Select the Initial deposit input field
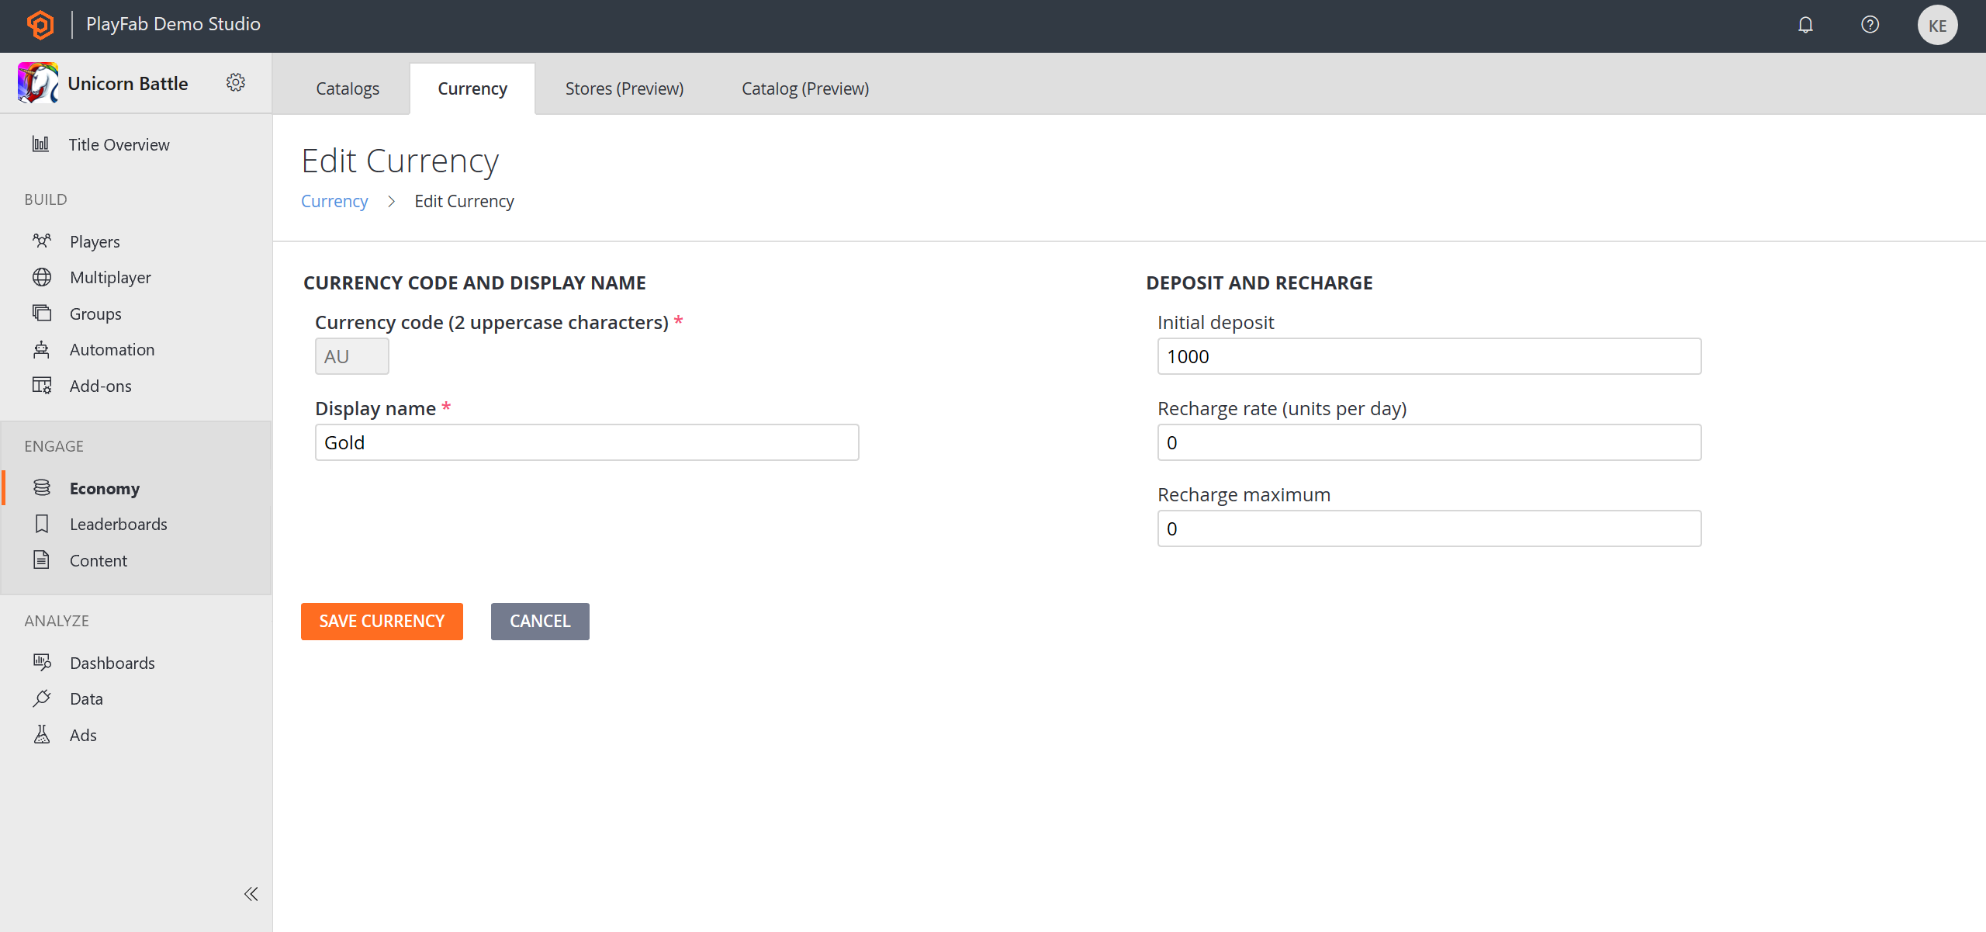 coord(1429,356)
